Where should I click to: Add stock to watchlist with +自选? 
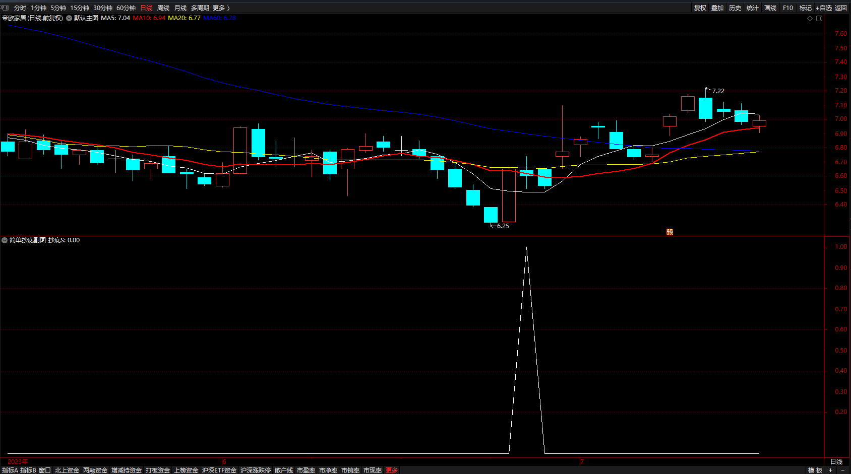point(823,8)
